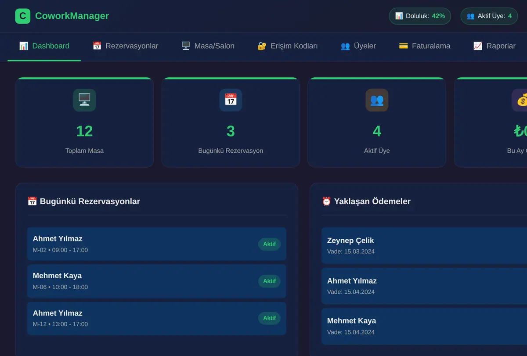527x356 pixels.
Task: Click the alarm clock icon beside Yaklaşan Ödemeler
Action: [x=326, y=201]
